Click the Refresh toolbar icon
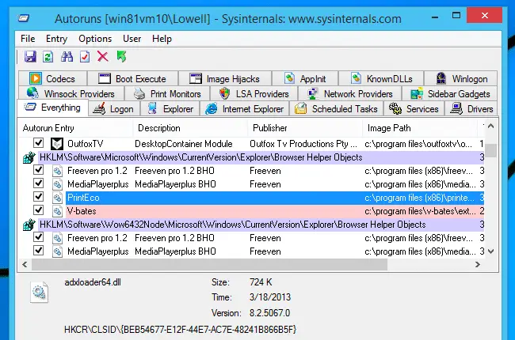This screenshot has width=515, height=340. [48, 57]
